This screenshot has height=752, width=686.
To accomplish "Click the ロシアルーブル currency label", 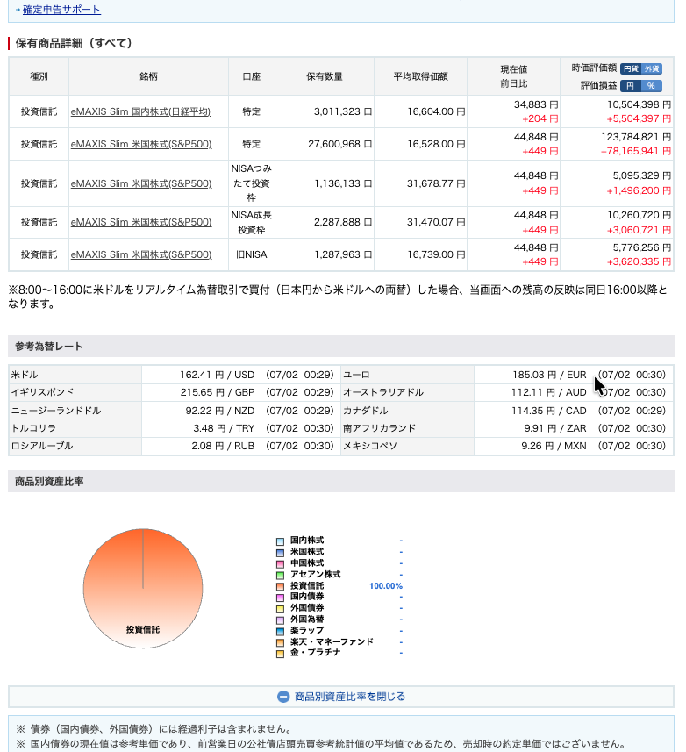I will (x=42, y=446).
